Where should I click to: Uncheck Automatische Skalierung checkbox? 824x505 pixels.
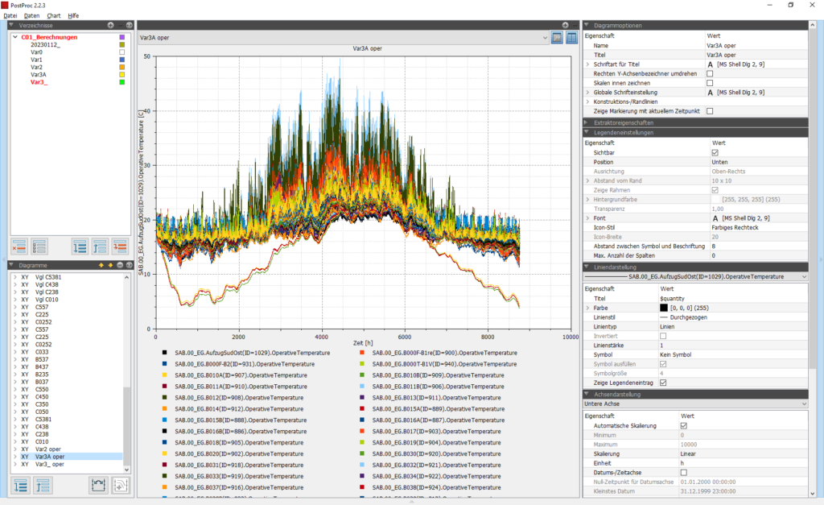tap(684, 425)
